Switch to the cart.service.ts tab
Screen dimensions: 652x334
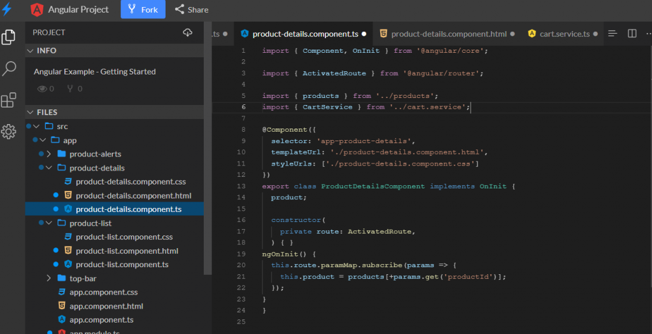pyautogui.click(x=563, y=34)
